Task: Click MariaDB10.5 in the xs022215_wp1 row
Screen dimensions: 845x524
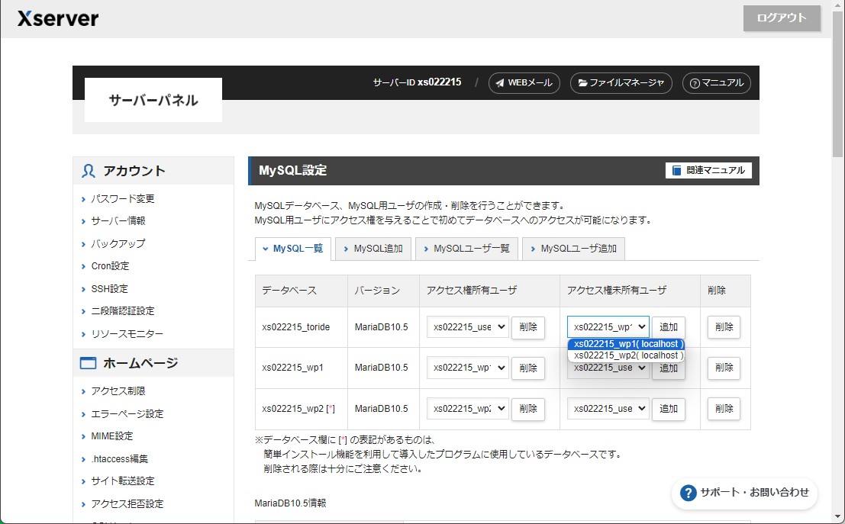Action: click(x=382, y=368)
